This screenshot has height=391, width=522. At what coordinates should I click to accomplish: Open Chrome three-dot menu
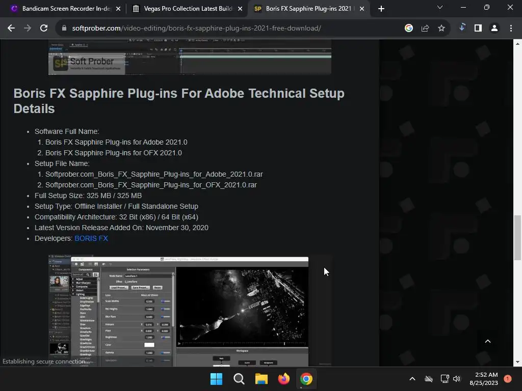point(511,29)
